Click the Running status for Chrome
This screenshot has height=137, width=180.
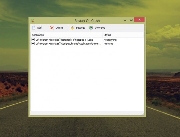108,44
